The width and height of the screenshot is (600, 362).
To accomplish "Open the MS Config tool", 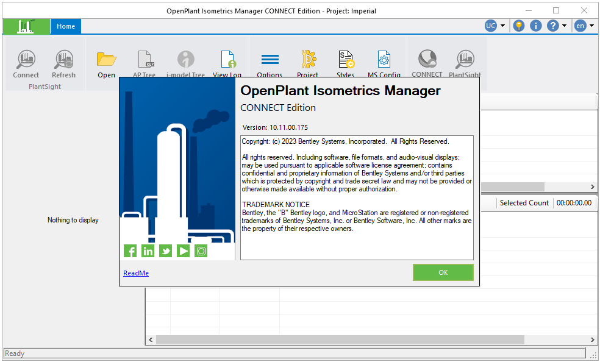I will (x=384, y=59).
